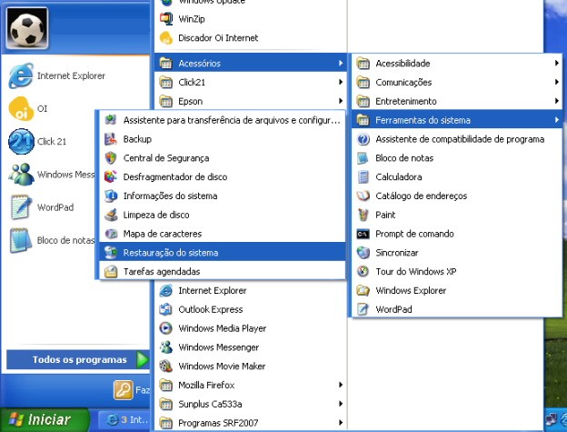Open Windows Movie Maker icon
Viewport: 567px width, 432px height.
click(166, 367)
